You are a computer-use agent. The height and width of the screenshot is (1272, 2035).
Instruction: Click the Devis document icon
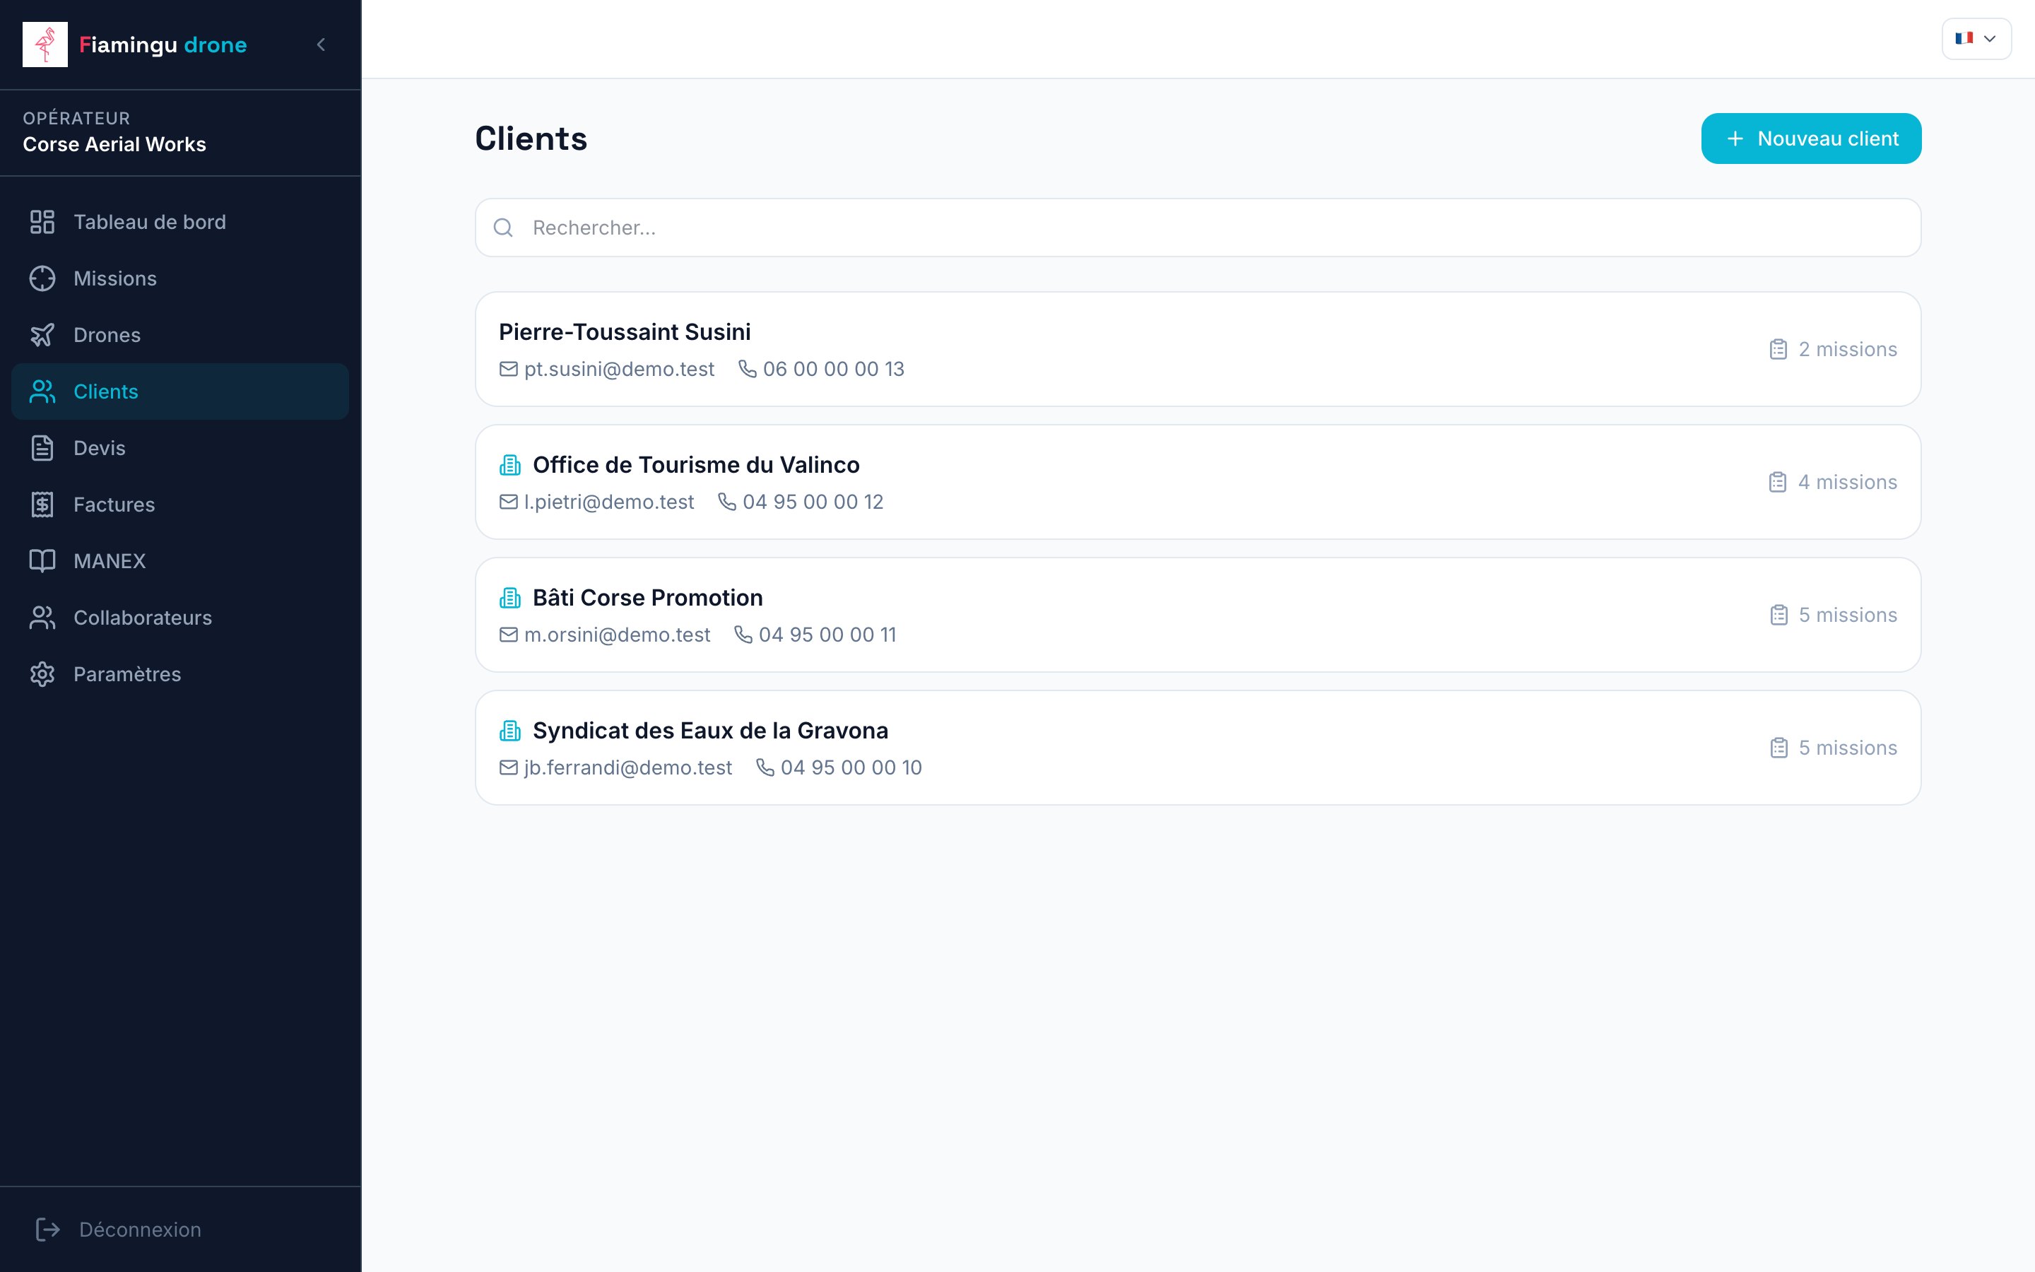(42, 447)
